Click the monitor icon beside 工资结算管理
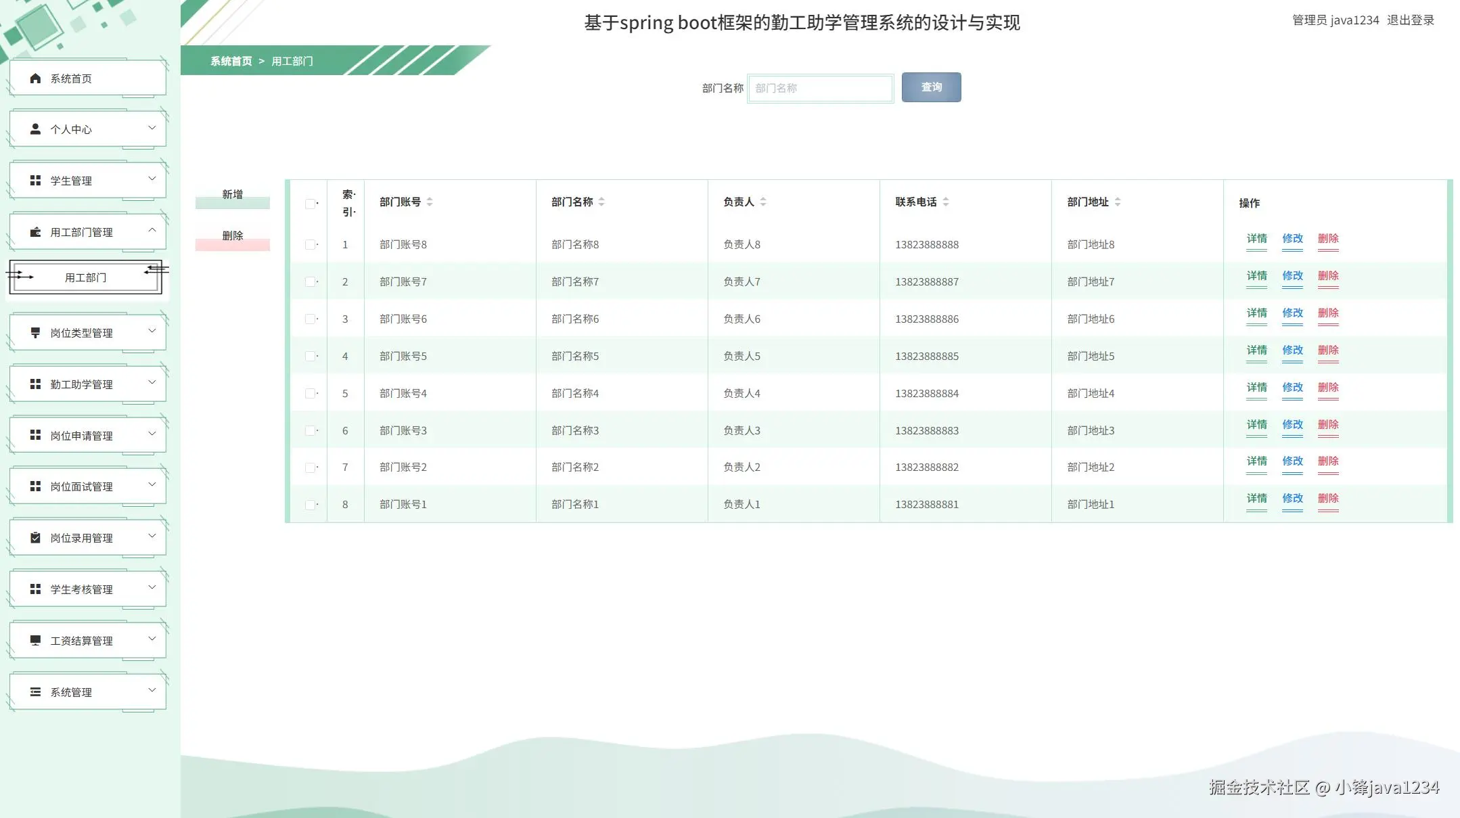Image resolution: width=1460 pixels, height=818 pixels. pyautogui.click(x=35, y=640)
